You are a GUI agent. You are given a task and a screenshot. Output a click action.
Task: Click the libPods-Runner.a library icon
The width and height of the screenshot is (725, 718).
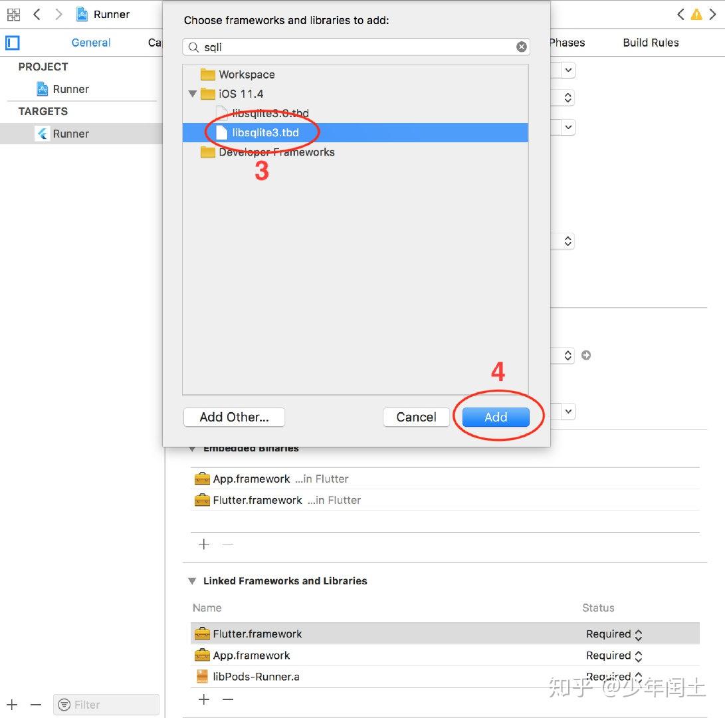[x=202, y=676]
